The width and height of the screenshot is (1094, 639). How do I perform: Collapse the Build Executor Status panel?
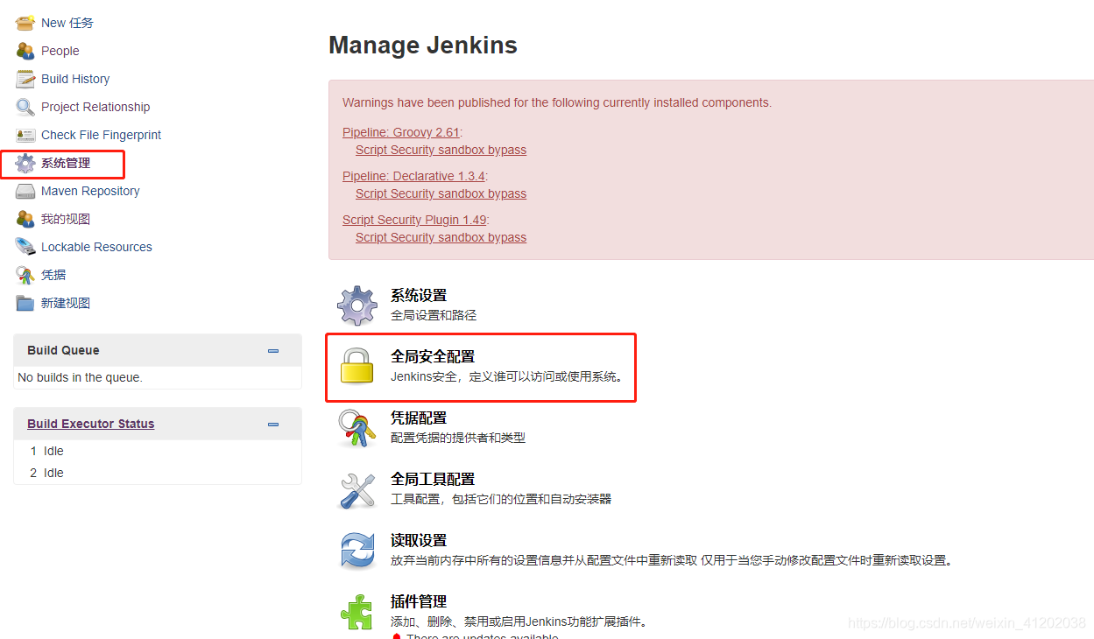pos(273,424)
